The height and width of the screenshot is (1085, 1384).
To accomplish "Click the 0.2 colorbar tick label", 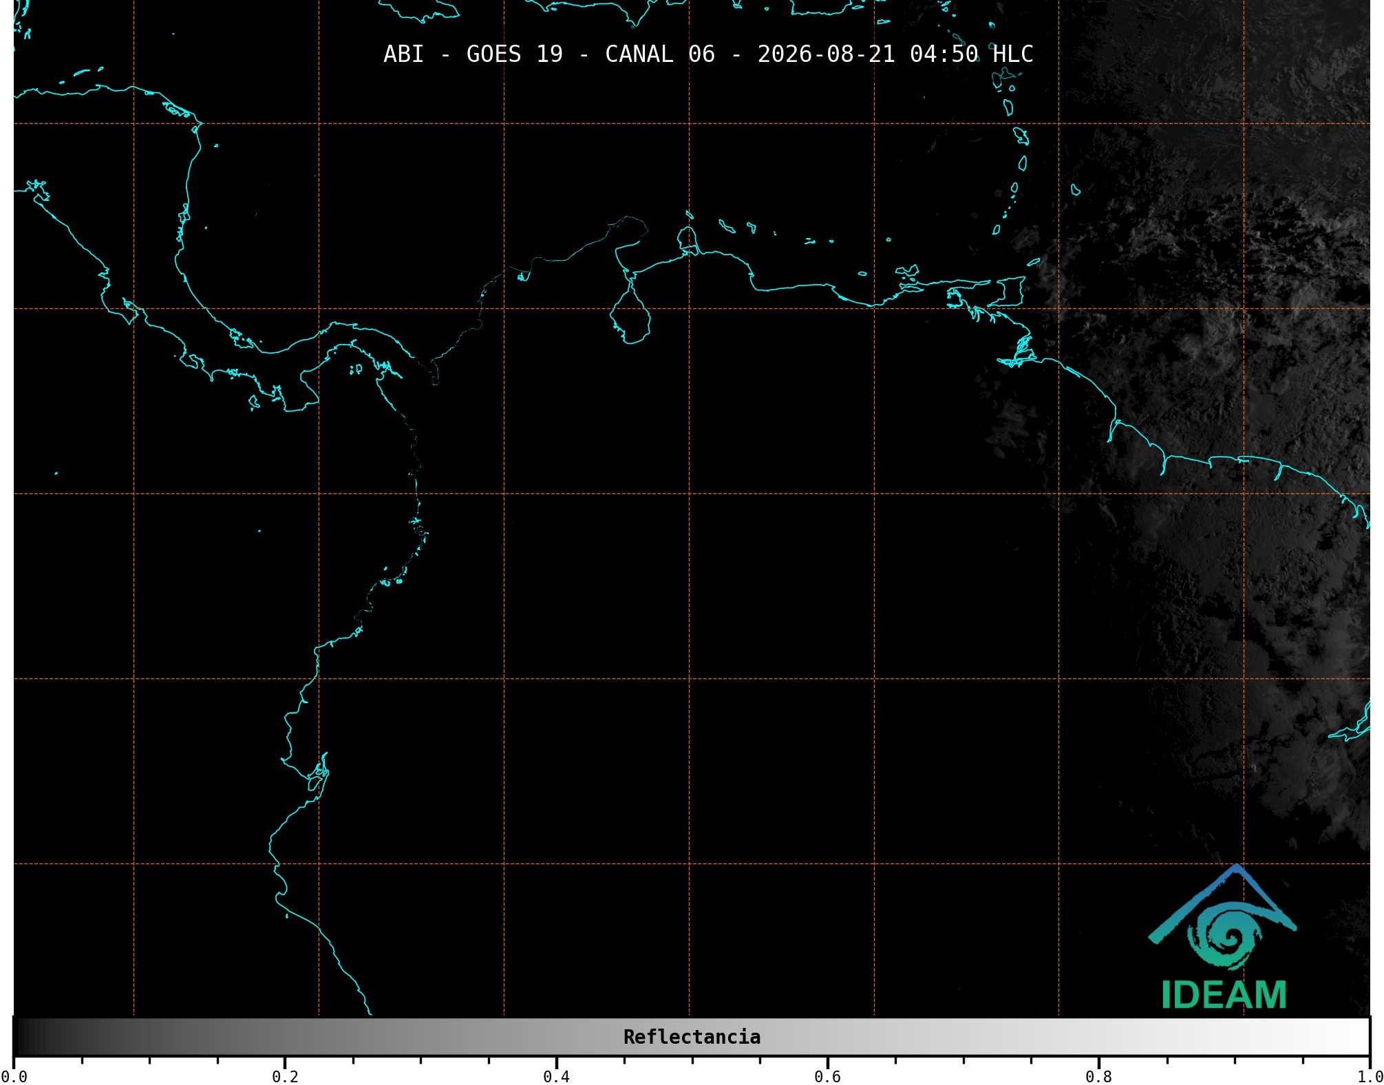I will click(285, 1076).
